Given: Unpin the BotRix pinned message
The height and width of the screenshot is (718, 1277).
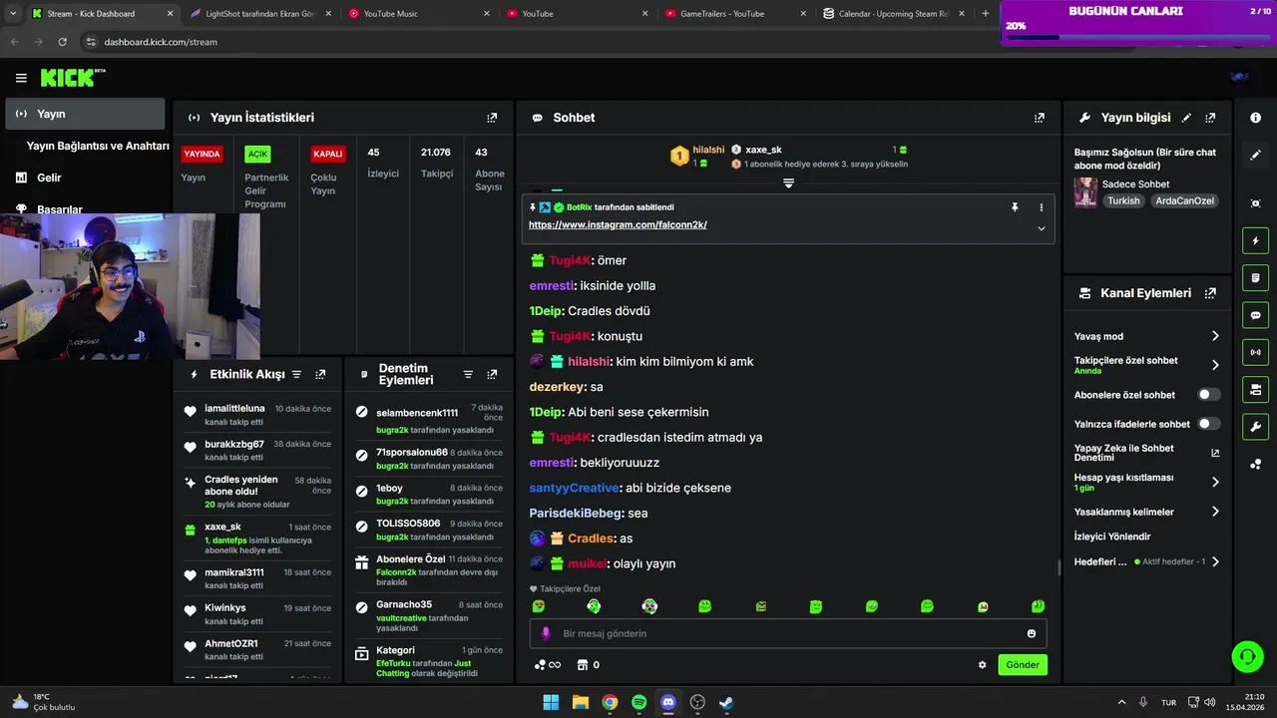Looking at the screenshot, I should pyautogui.click(x=1015, y=207).
